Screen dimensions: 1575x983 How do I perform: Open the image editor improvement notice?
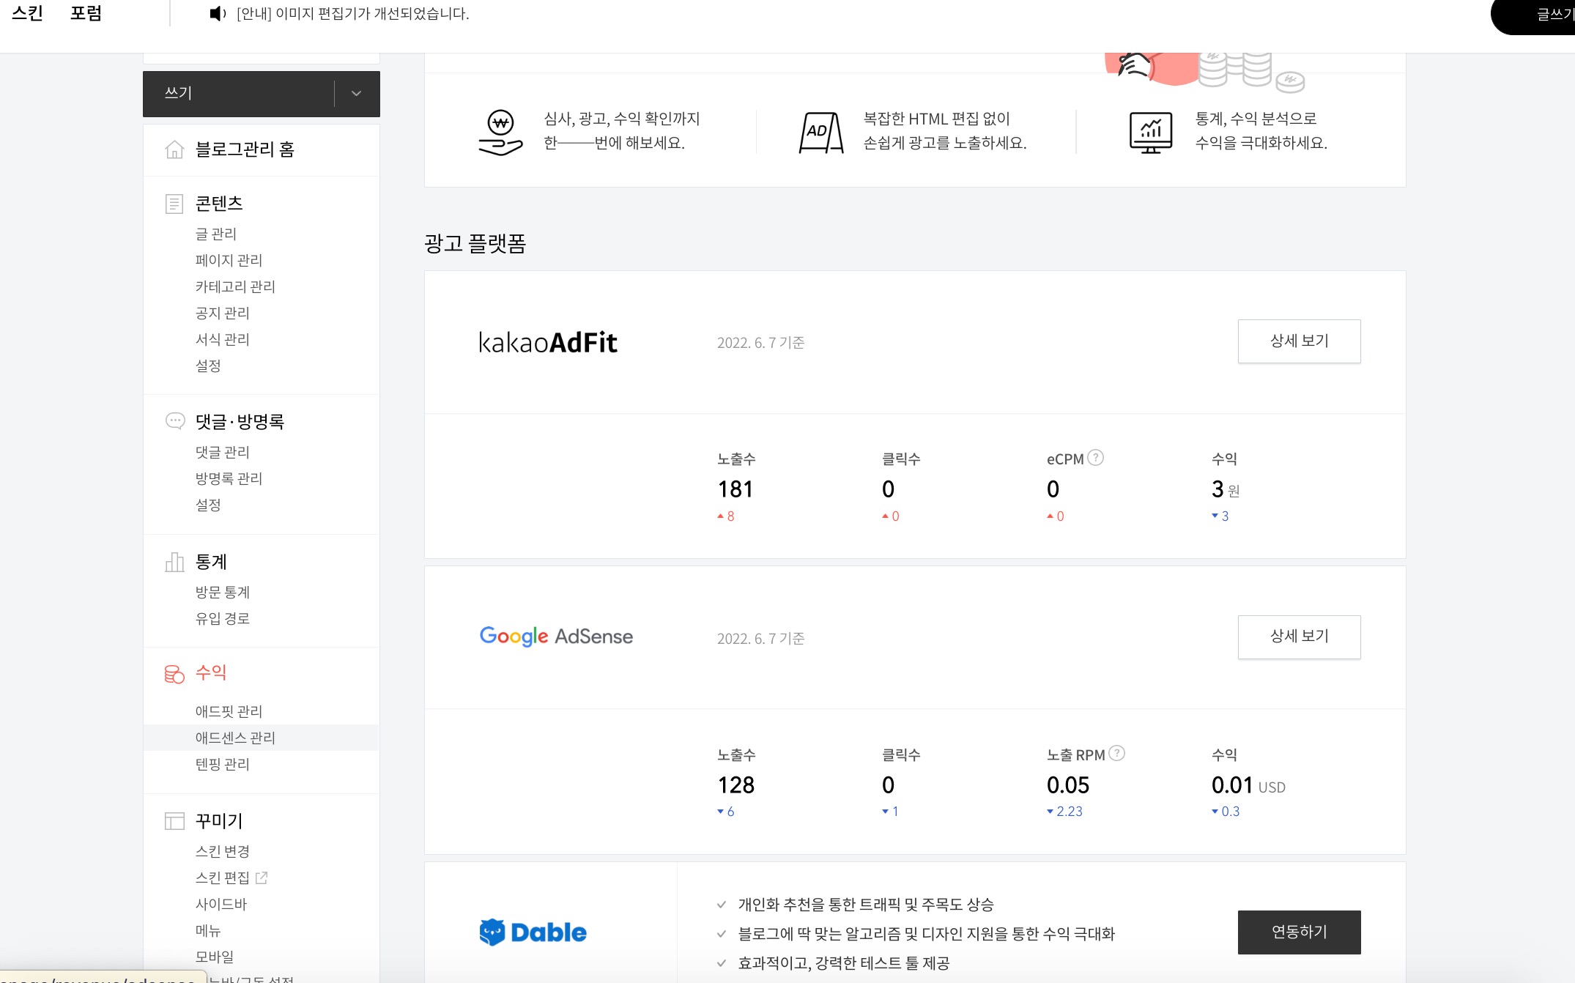pos(352,14)
